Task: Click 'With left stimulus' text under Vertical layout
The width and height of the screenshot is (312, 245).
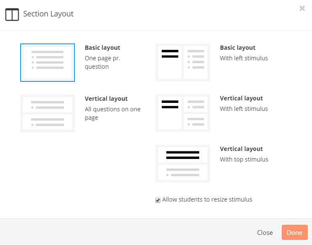Action: tap(244, 109)
